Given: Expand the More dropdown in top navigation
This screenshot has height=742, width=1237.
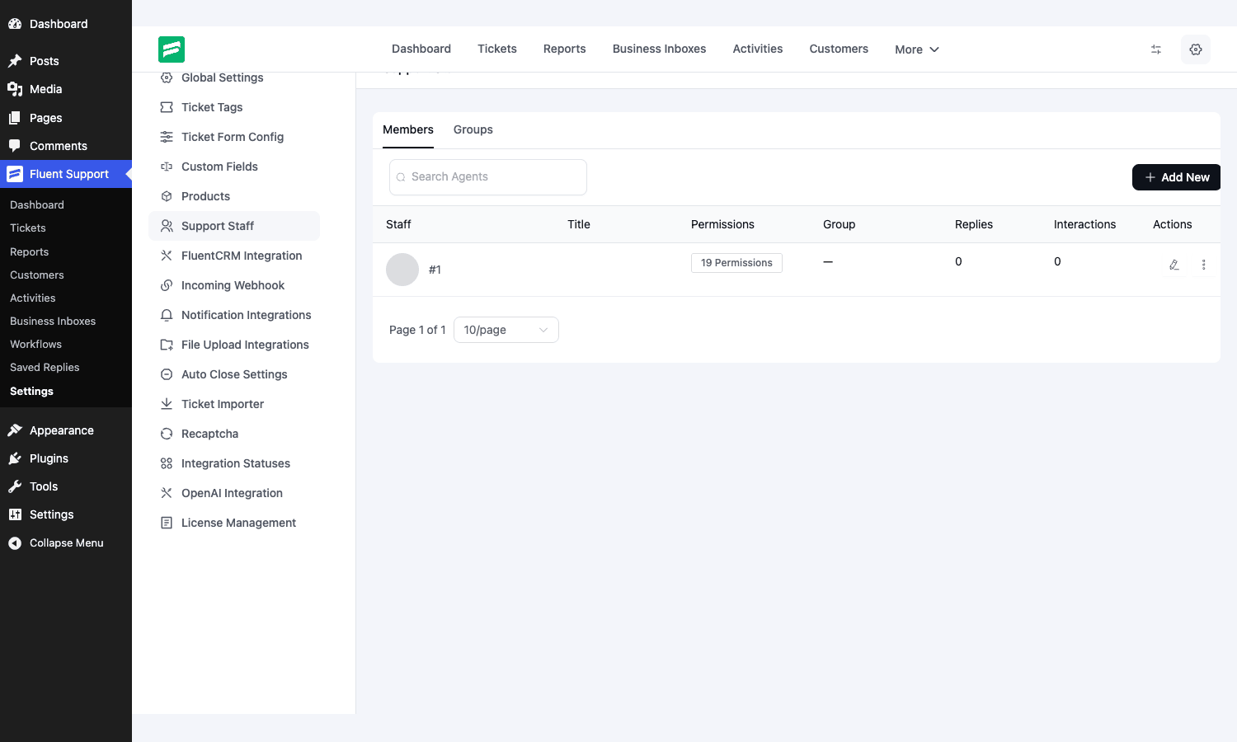Looking at the screenshot, I should click(x=917, y=49).
